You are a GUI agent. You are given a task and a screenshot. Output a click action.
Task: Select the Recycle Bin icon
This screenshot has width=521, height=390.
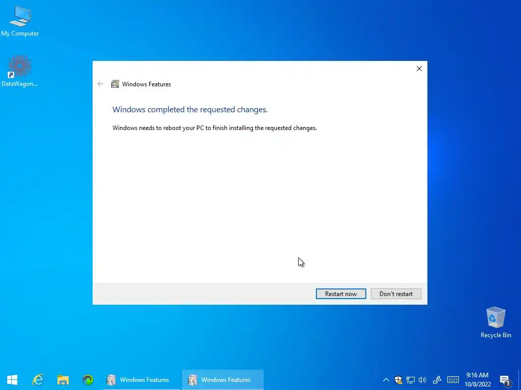coord(496,322)
